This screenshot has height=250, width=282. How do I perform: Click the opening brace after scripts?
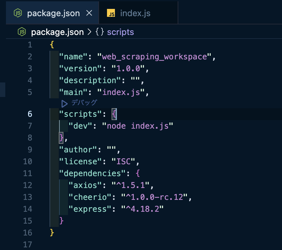point(114,114)
